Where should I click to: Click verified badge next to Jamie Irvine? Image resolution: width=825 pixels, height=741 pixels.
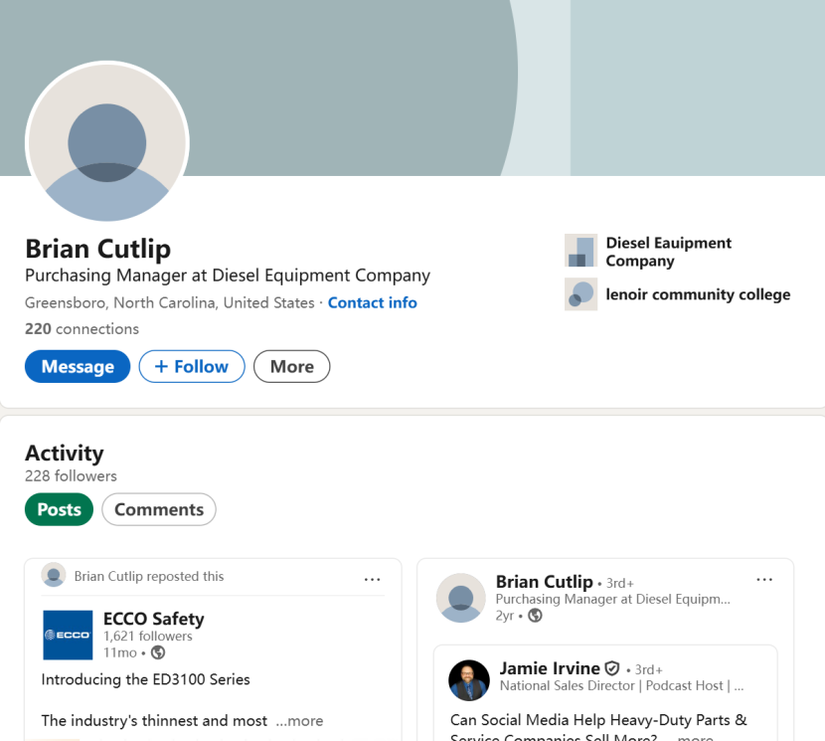[612, 668]
